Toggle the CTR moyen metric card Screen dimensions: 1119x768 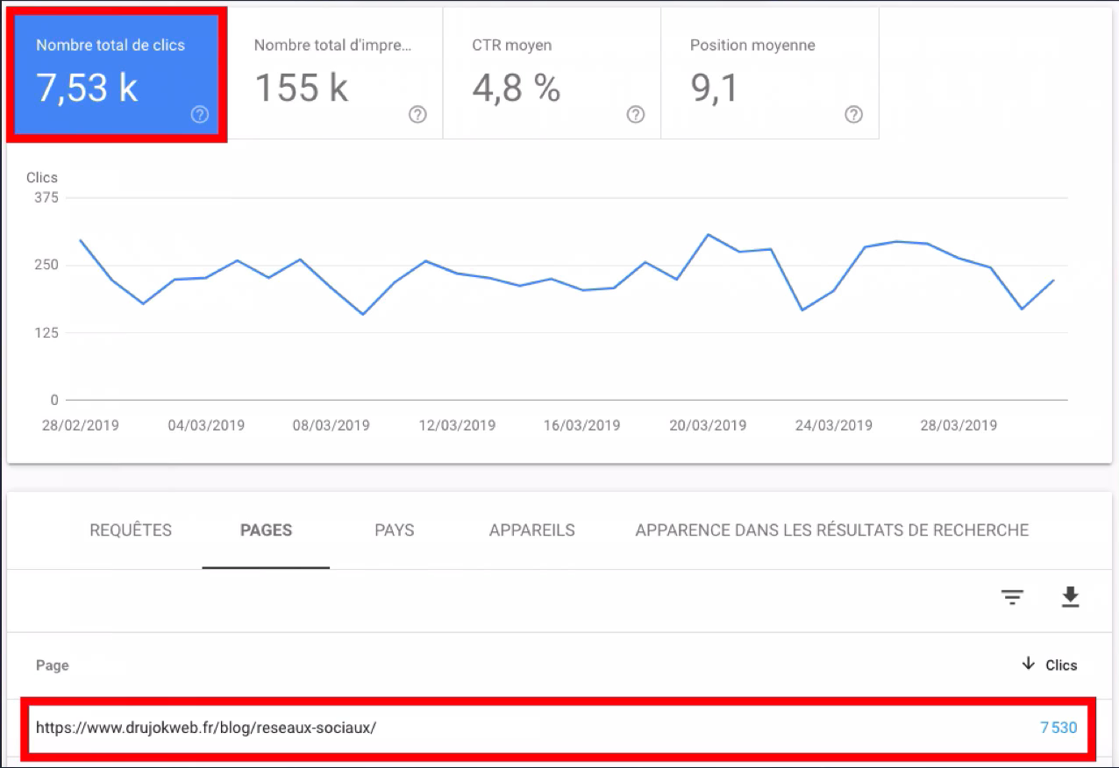pos(552,74)
